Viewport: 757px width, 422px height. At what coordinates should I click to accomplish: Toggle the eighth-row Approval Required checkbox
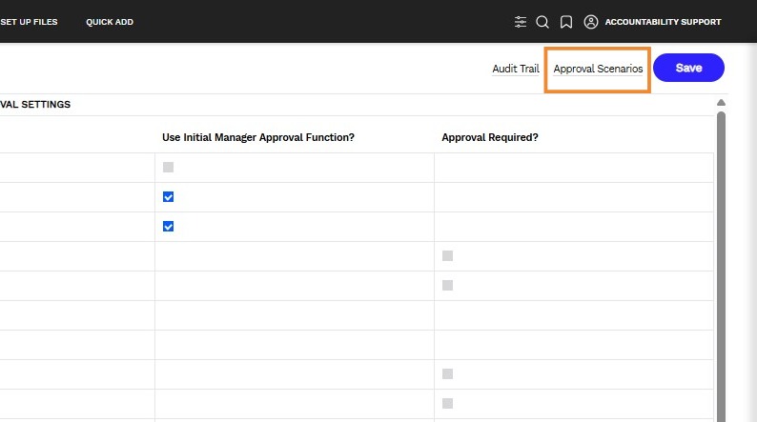pyautogui.click(x=447, y=373)
